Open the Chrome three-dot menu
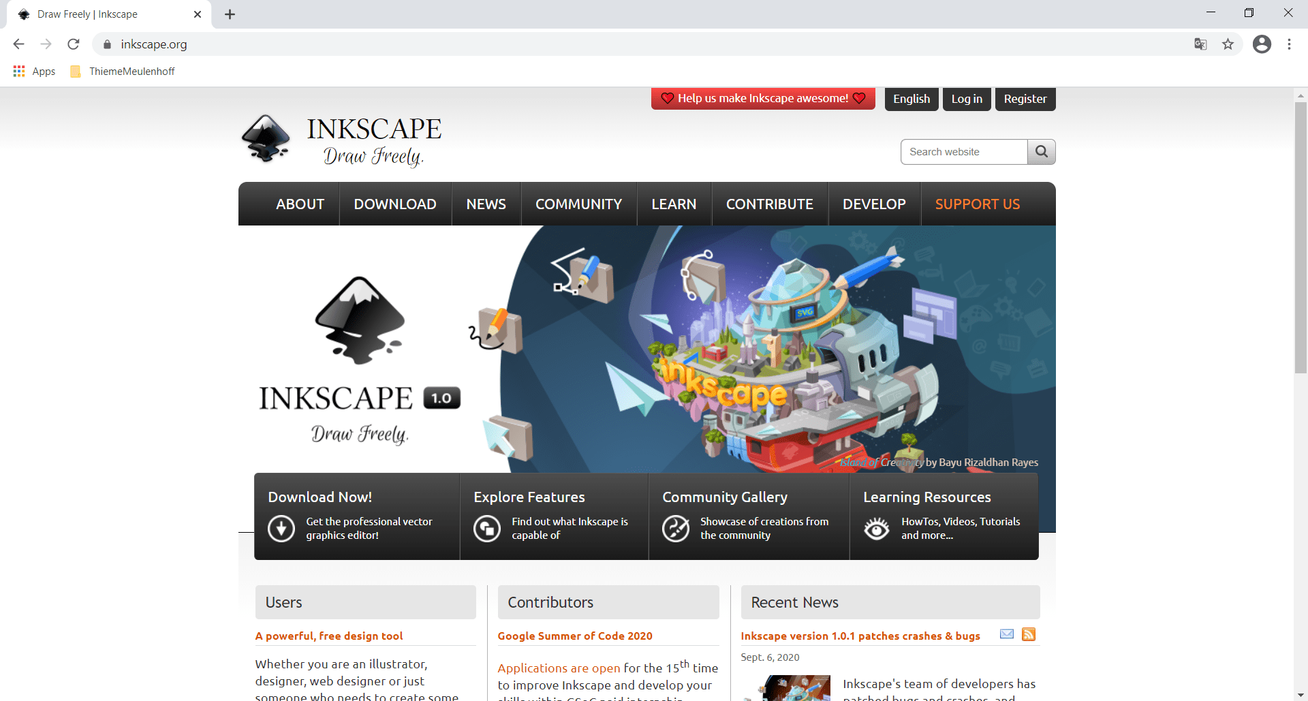This screenshot has height=701, width=1308. (1289, 44)
